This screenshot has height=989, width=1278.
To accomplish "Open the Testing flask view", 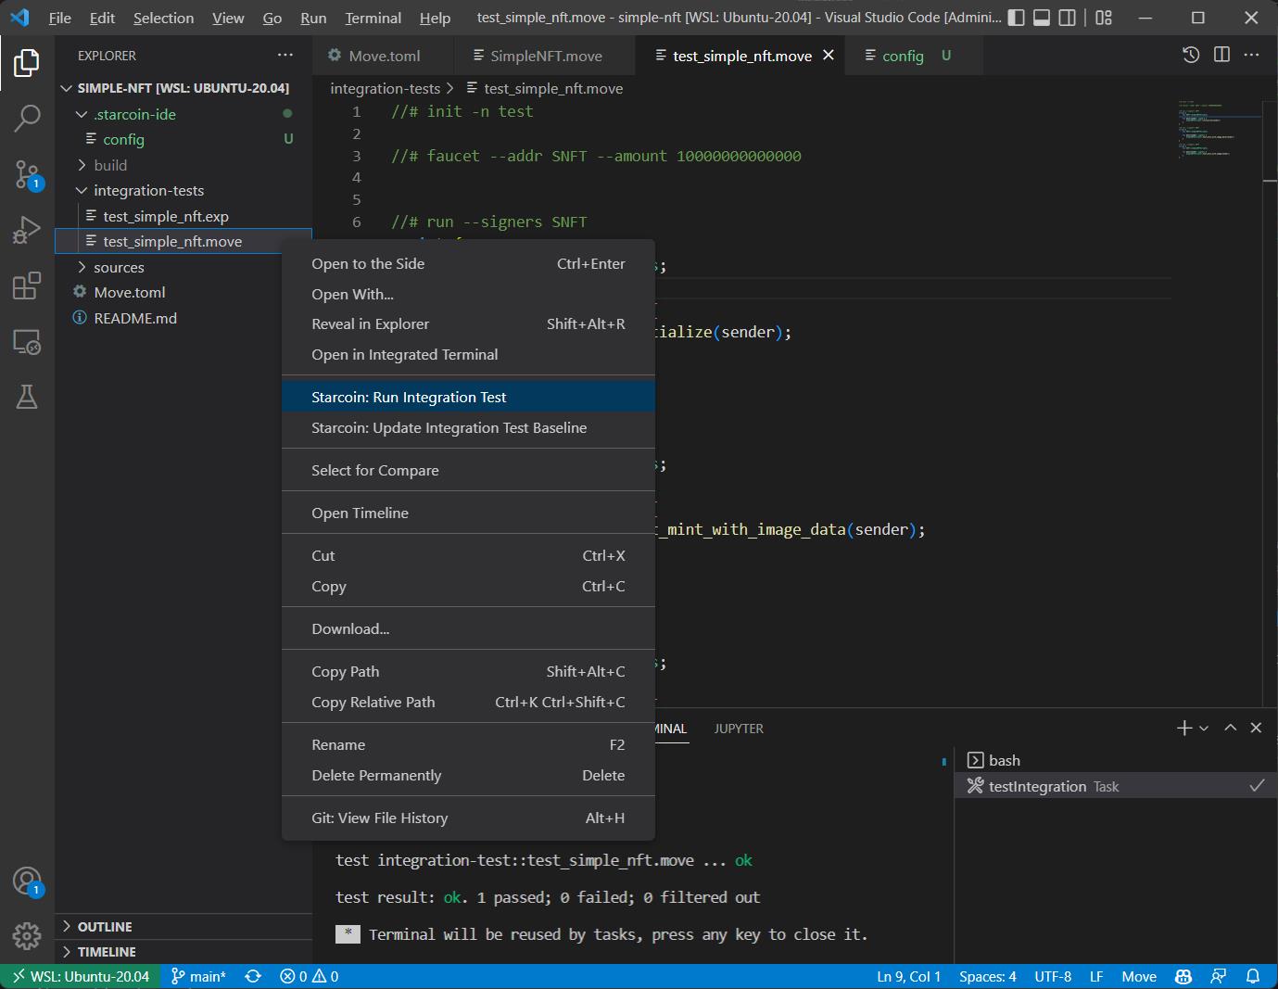I will [x=27, y=397].
